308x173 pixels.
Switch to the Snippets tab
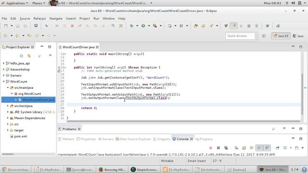click(162, 139)
